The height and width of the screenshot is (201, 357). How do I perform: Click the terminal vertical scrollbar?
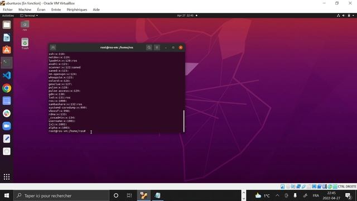(x=184, y=121)
